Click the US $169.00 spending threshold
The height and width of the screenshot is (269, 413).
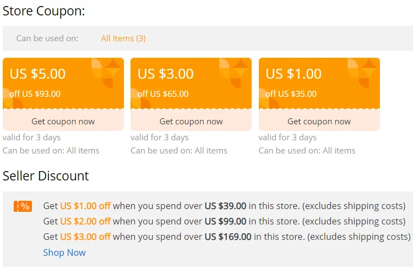tap(228, 237)
